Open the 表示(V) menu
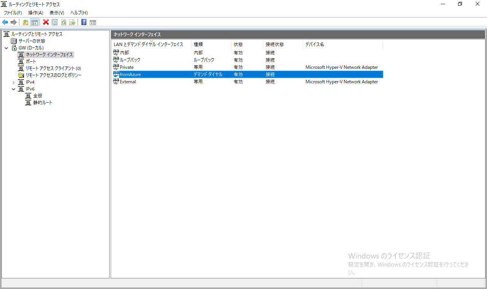The height and width of the screenshot is (289, 487). click(x=57, y=13)
